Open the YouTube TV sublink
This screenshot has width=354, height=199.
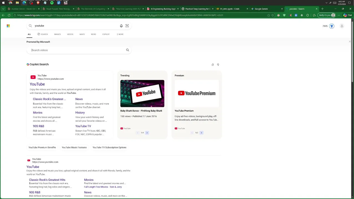(x=83, y=126)
